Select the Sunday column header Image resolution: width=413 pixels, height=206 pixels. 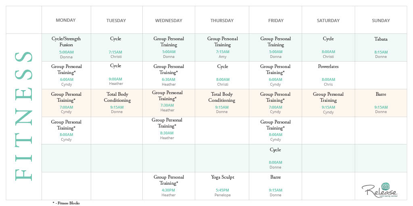tap(381, 21)
